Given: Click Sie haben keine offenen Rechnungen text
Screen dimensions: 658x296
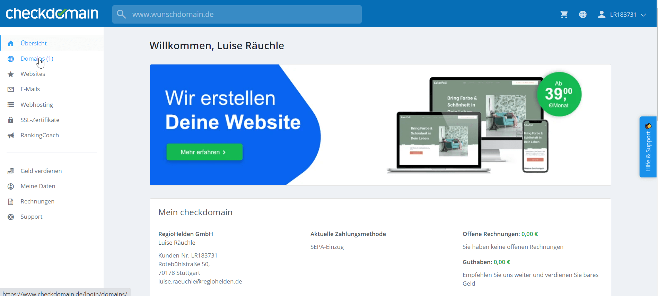Looking at the screenshot, I should click(x=513, y=247).
